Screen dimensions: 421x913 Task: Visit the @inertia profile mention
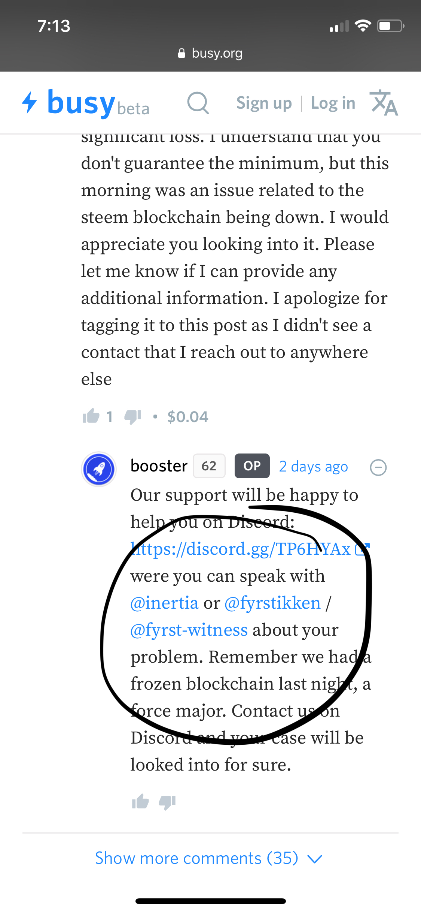pyautogui.click(x=164, y=603)
